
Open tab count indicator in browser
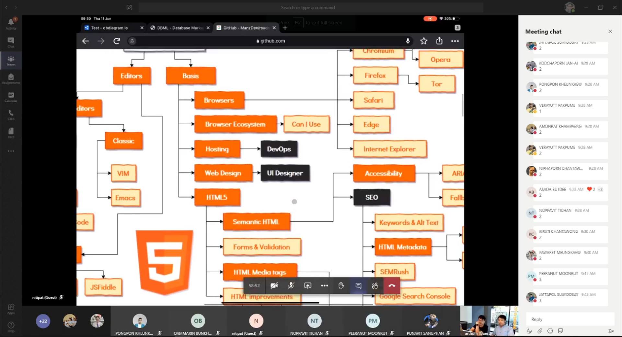[x=457, y=28]
